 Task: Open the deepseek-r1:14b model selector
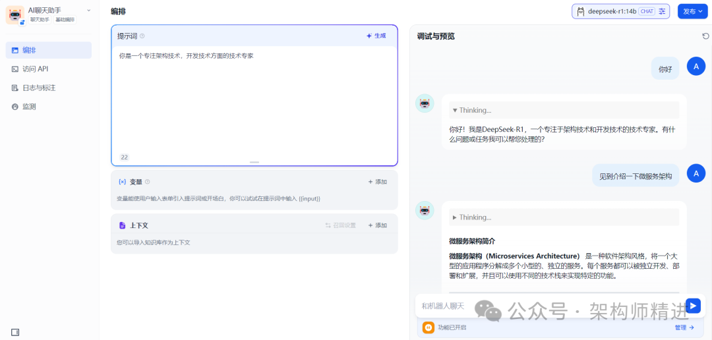(x=620, y=11)
